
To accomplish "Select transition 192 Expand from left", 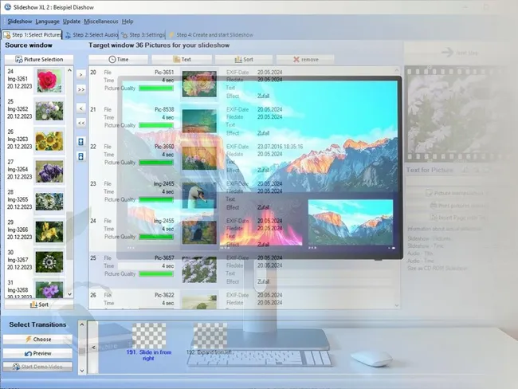I will pos(210,339).
